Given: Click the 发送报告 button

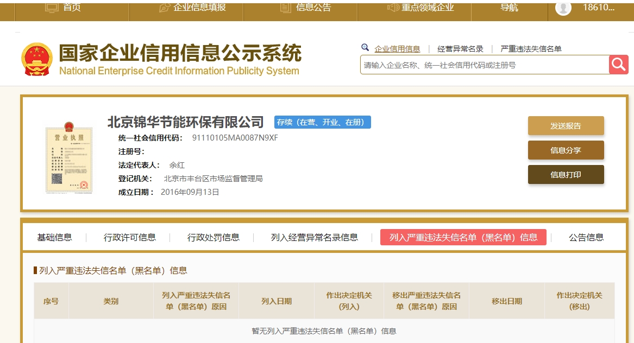Looking at the screenshot, I should click(x=566, y=126).
